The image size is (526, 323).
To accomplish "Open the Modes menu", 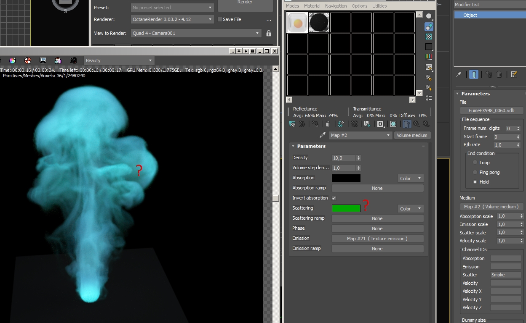I will click(x=293, y=6).
